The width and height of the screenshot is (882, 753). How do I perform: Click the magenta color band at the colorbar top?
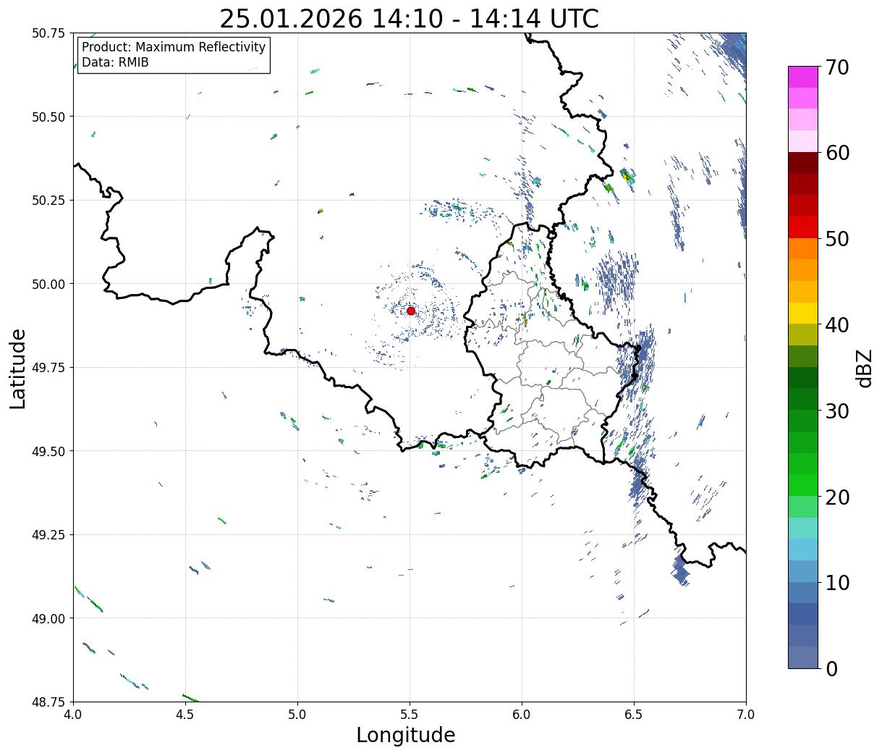[802, 77]
